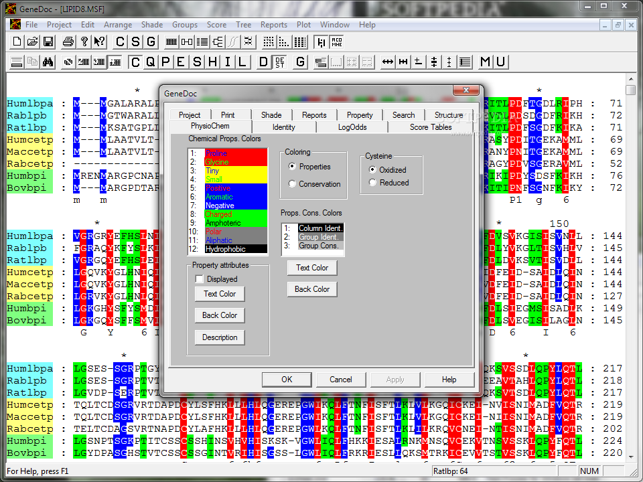Select the Conservation coloring radio button
Screen dimensions: 643x482
[x=292, y=184]
